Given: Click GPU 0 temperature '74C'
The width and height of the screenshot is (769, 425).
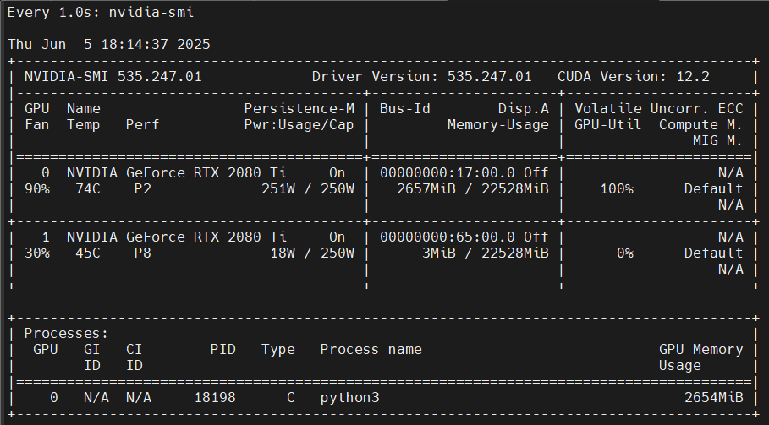Looking at the screenshot, I should point(88,189).
